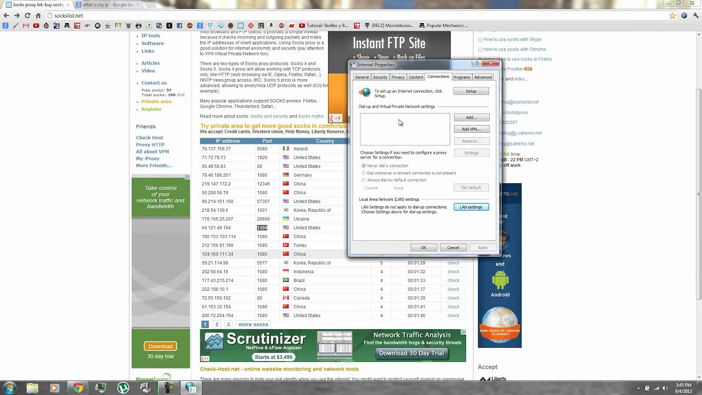Cancel the Internet Properties dialog

point(453,248)
